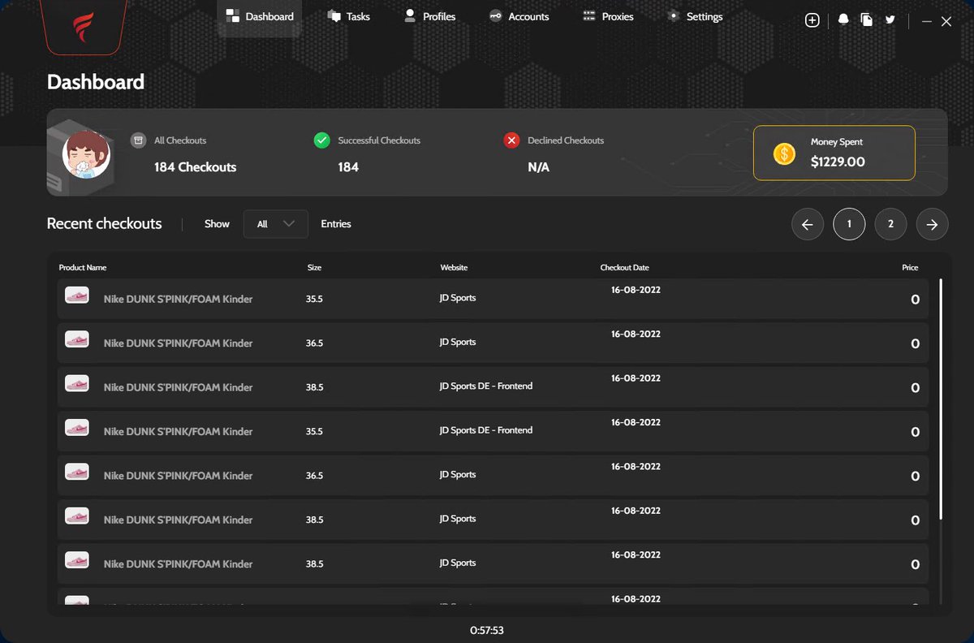Click the Checkout Date column header

(624, 268)
